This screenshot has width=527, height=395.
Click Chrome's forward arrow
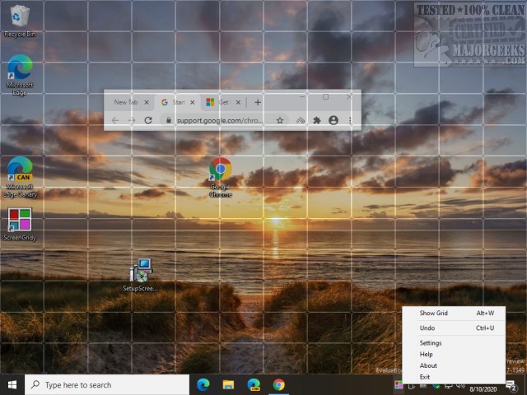tap(132, 120)
